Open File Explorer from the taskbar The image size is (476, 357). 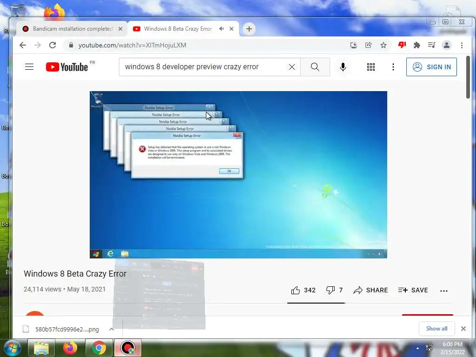(41, 348)
